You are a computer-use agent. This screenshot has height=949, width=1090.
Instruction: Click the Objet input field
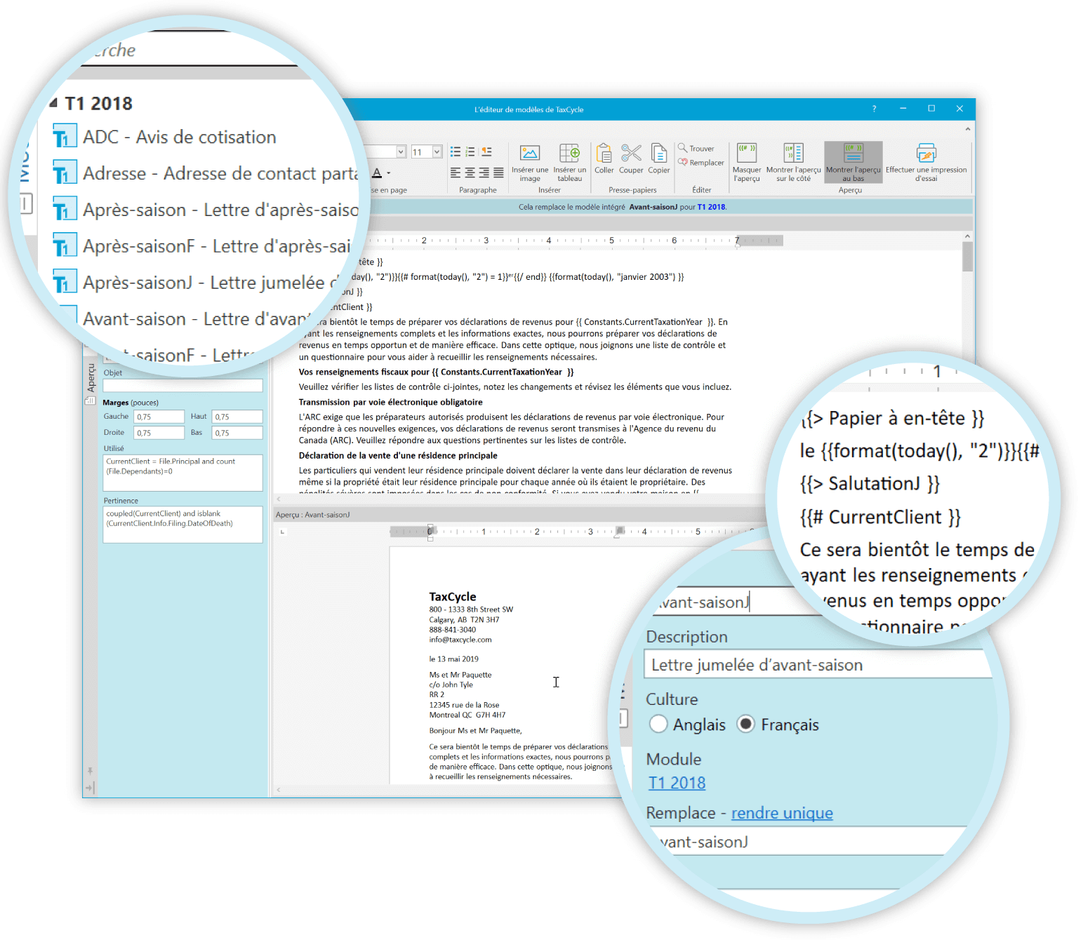pos(182,386)
